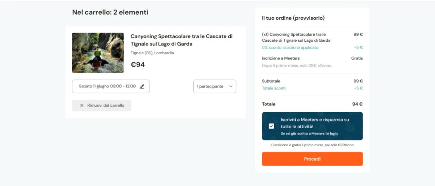Click the Canyoning Spettacolare activity title
435x186 pixels.
181,40
